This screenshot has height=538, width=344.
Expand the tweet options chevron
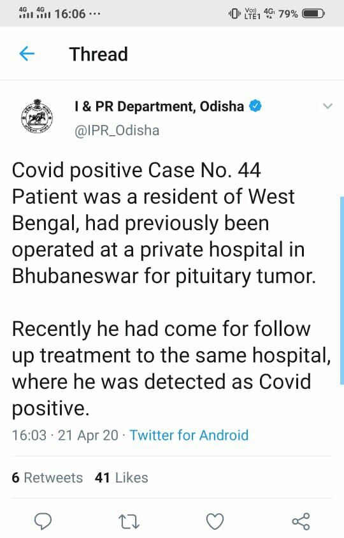click(x=327, y=106)
